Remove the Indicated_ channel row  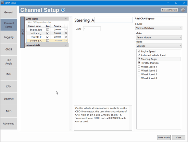click(x=66, y=33)
